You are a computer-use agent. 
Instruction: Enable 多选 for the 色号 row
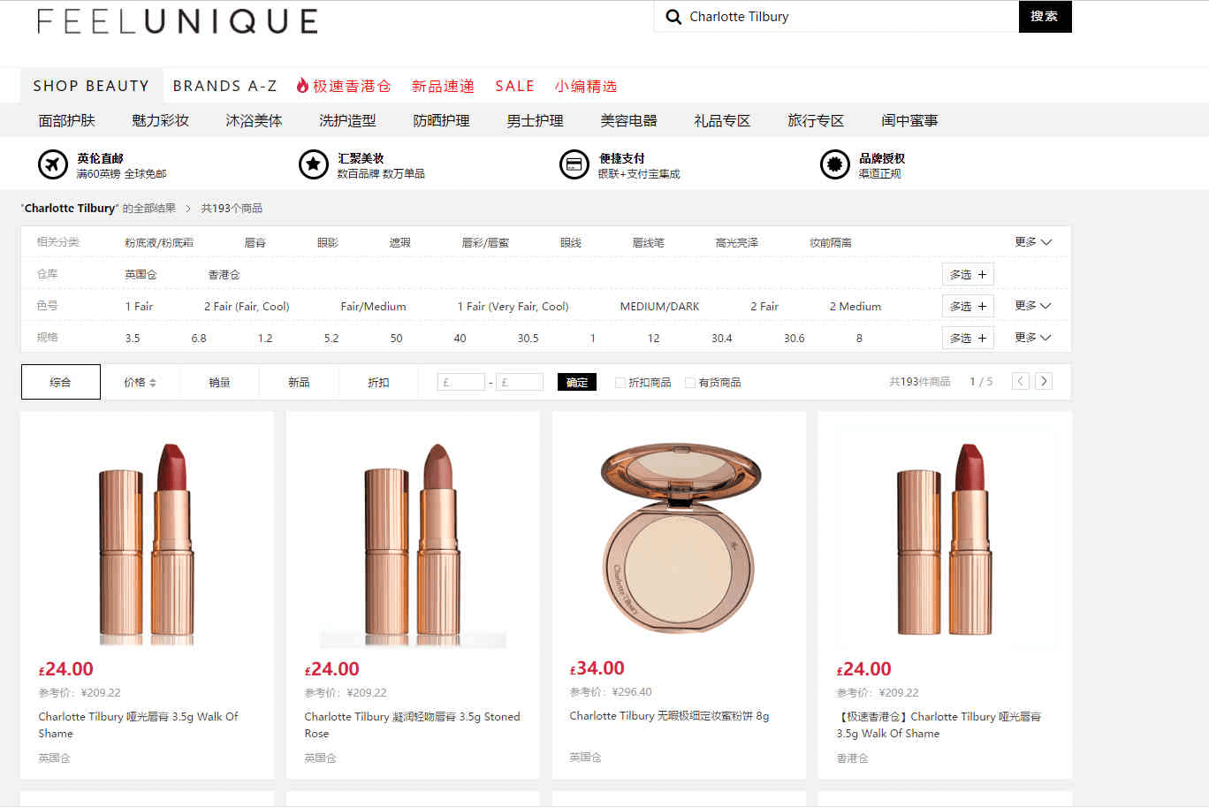point(968,307)
